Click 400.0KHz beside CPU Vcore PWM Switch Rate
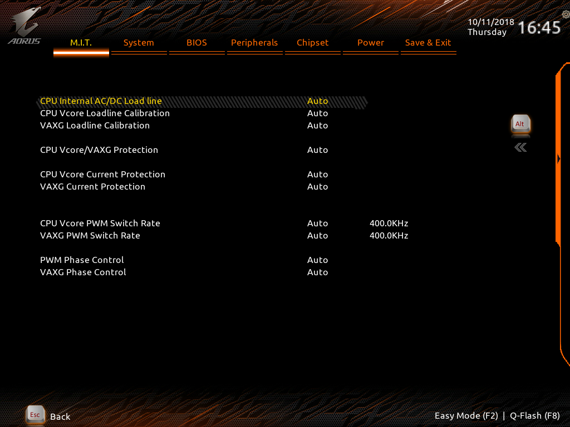This screenshot has width=570, height=427. point(389,224)
